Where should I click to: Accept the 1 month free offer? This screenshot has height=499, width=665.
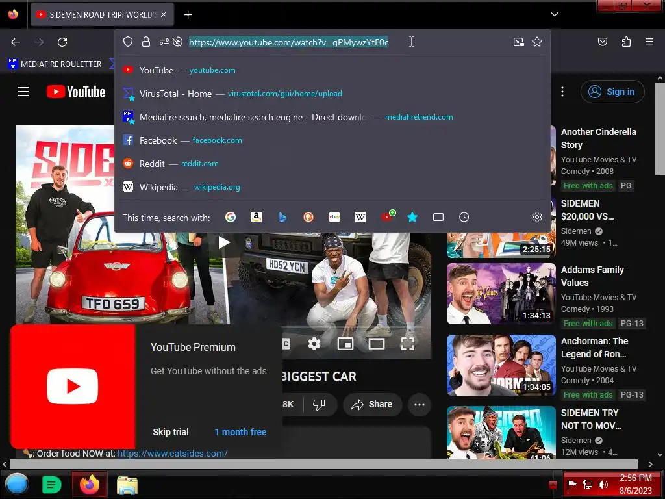pyautogui.click(x=240, y=432)
